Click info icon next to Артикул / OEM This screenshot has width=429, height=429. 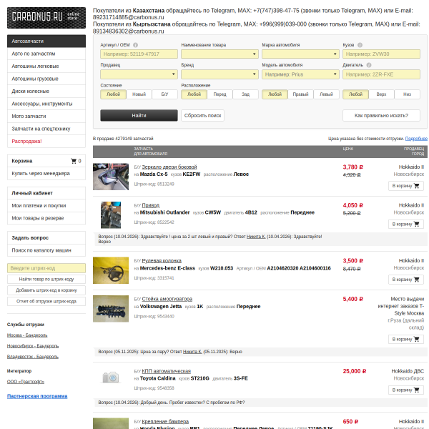tap(135, 45)
